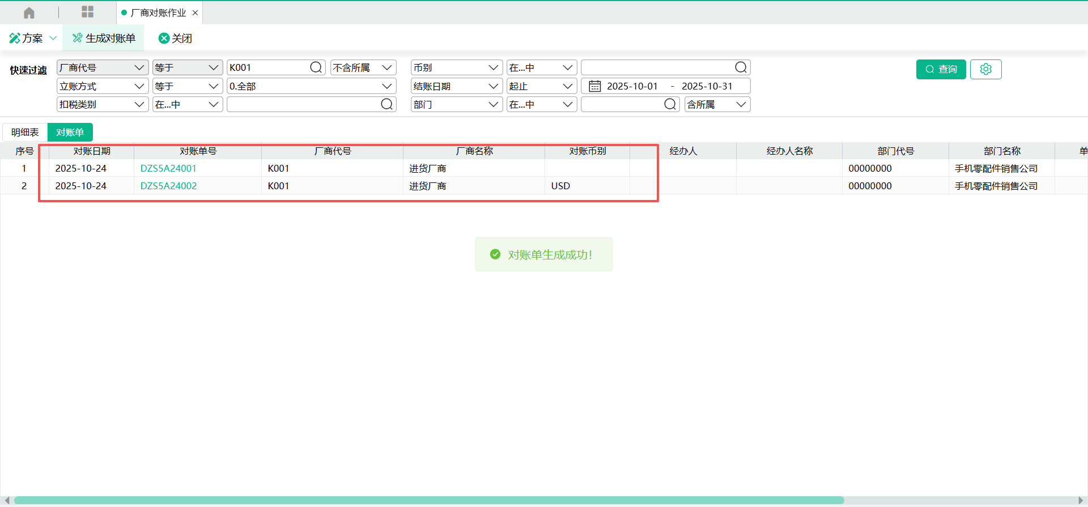
Task: Click search icon in K001 vendor field
Action: coord(316,67)
